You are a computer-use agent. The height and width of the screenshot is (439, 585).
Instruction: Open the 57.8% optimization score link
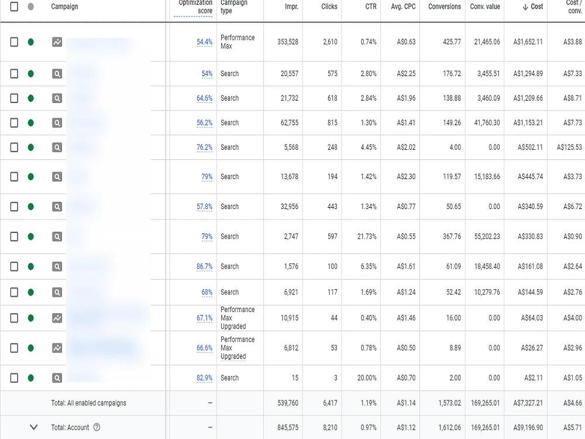[x=204, y=207]
